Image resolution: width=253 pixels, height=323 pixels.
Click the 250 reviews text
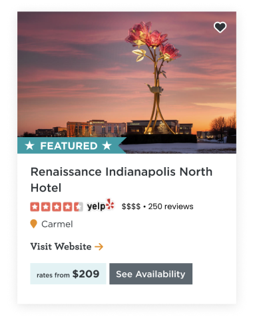[x=170, y=206]
